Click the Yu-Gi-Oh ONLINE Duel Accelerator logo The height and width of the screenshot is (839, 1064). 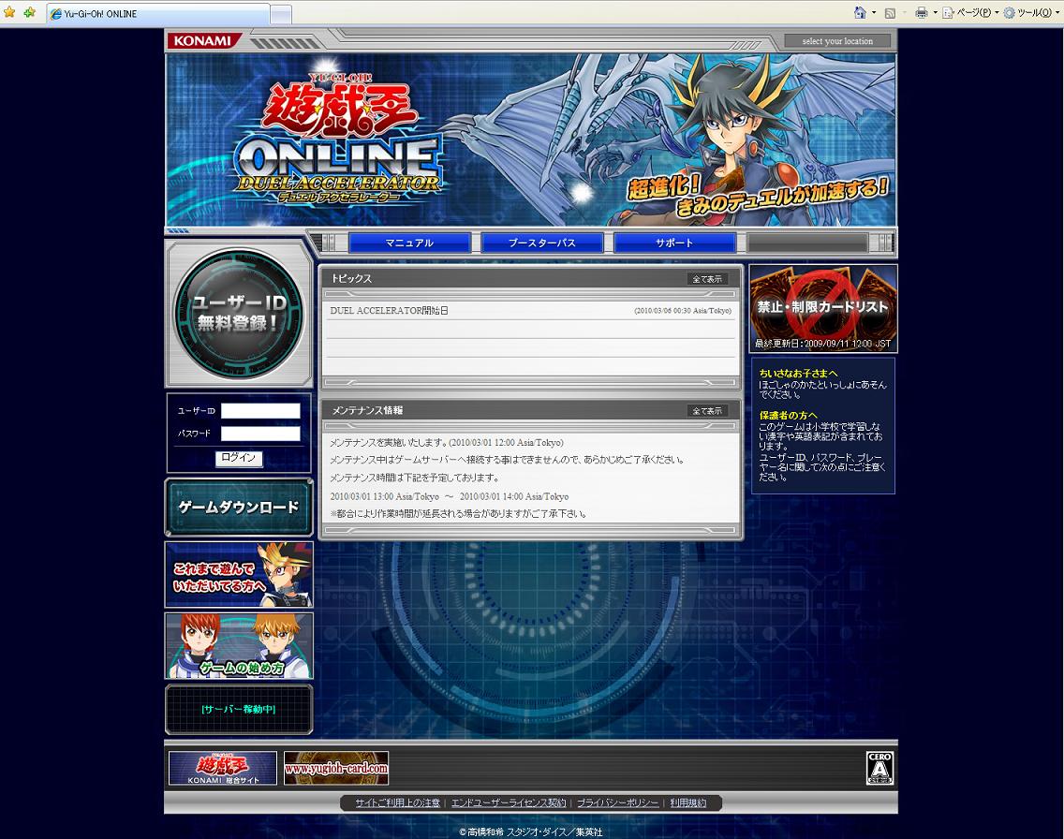(339, 139)
